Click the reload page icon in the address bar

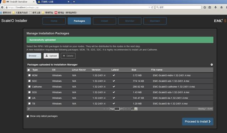[152, 7]
